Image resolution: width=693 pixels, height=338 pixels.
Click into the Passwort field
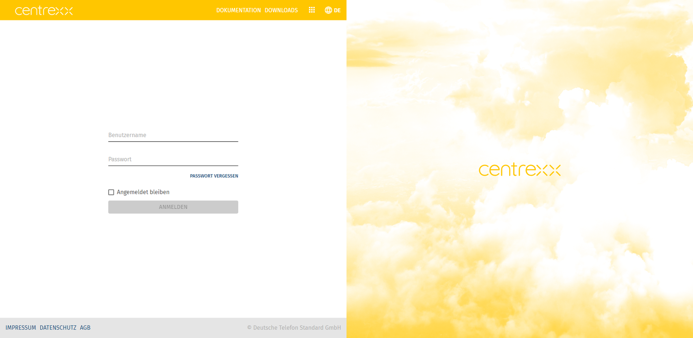pyautogui.click(x=173, y=159)
